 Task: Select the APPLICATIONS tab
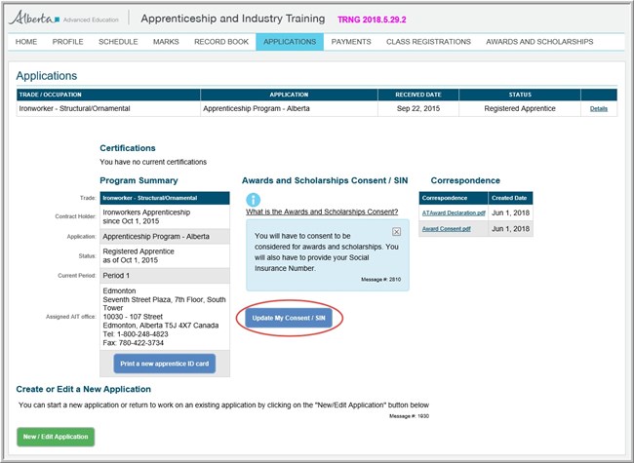pyautogui.click(x=290, y=42)
